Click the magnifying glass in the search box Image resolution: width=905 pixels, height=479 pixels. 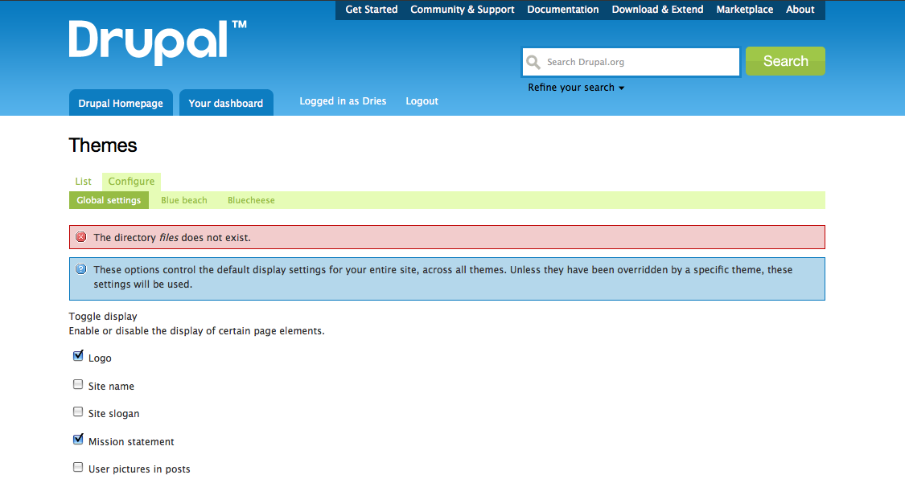tap(533, 61)
